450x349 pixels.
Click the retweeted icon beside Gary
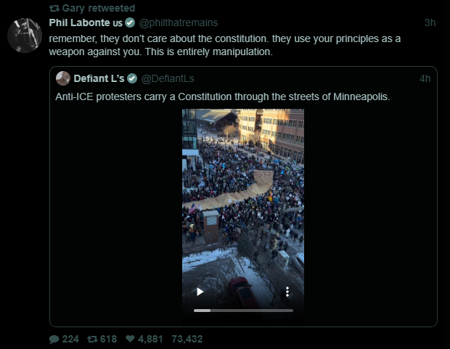click(x=54, y=8)
